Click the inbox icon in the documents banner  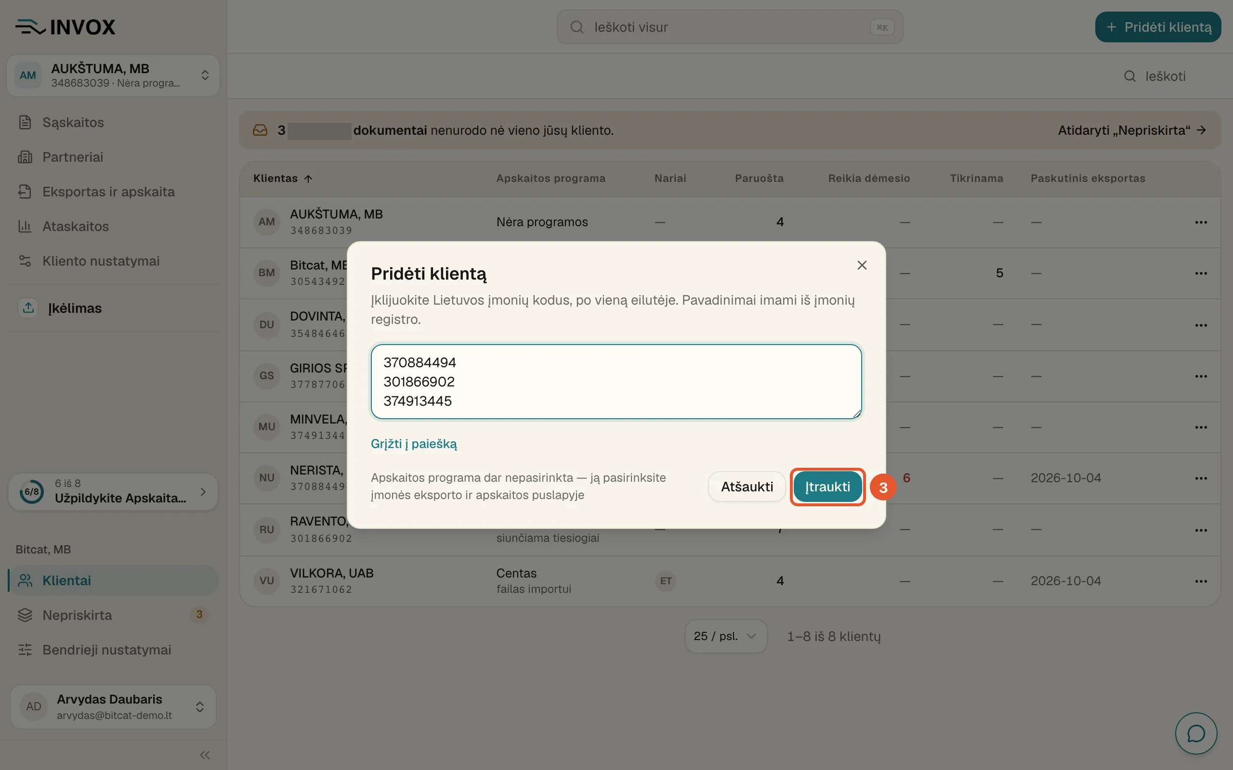click(x=261, y=130)
